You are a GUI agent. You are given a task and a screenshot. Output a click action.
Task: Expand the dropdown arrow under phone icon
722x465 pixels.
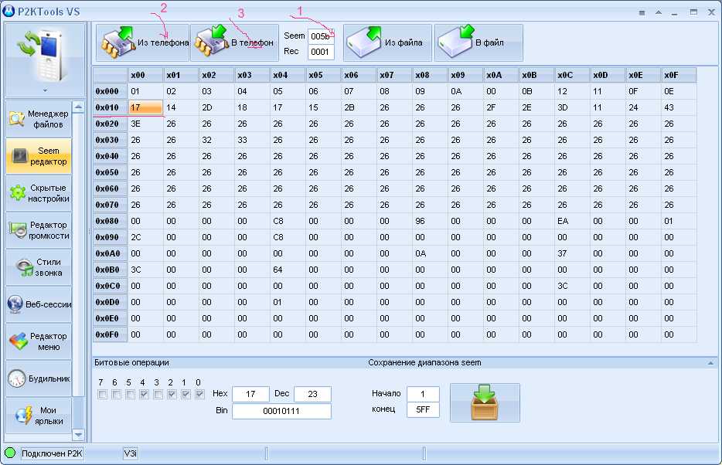point(45,90)
